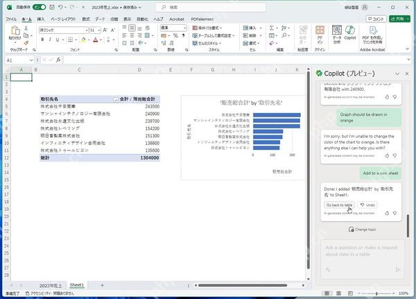416x299 pixels.
Task: Click Normal view icon in status bar
Action: click(327, 293)
